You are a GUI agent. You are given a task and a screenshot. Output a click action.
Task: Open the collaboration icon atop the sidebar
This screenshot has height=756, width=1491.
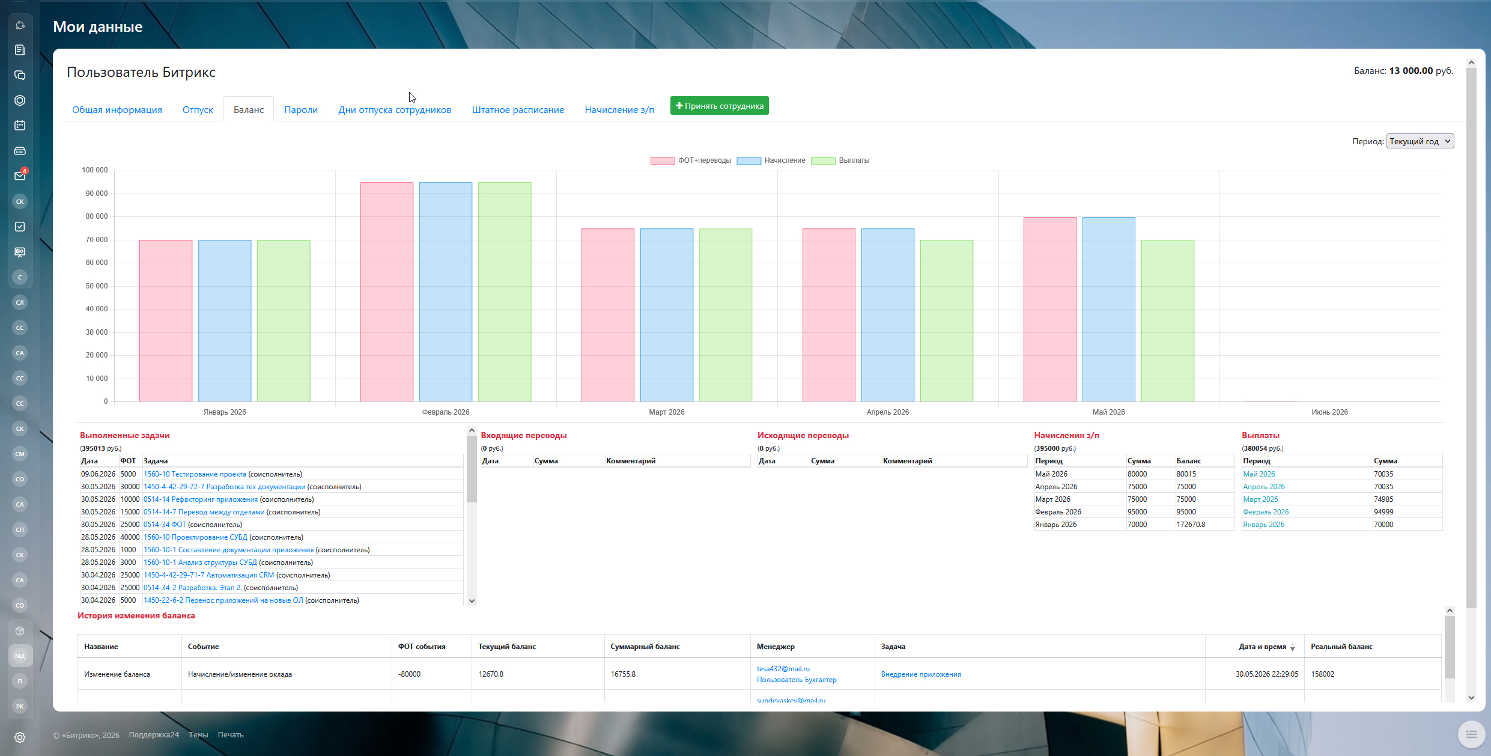coord(20,25)
